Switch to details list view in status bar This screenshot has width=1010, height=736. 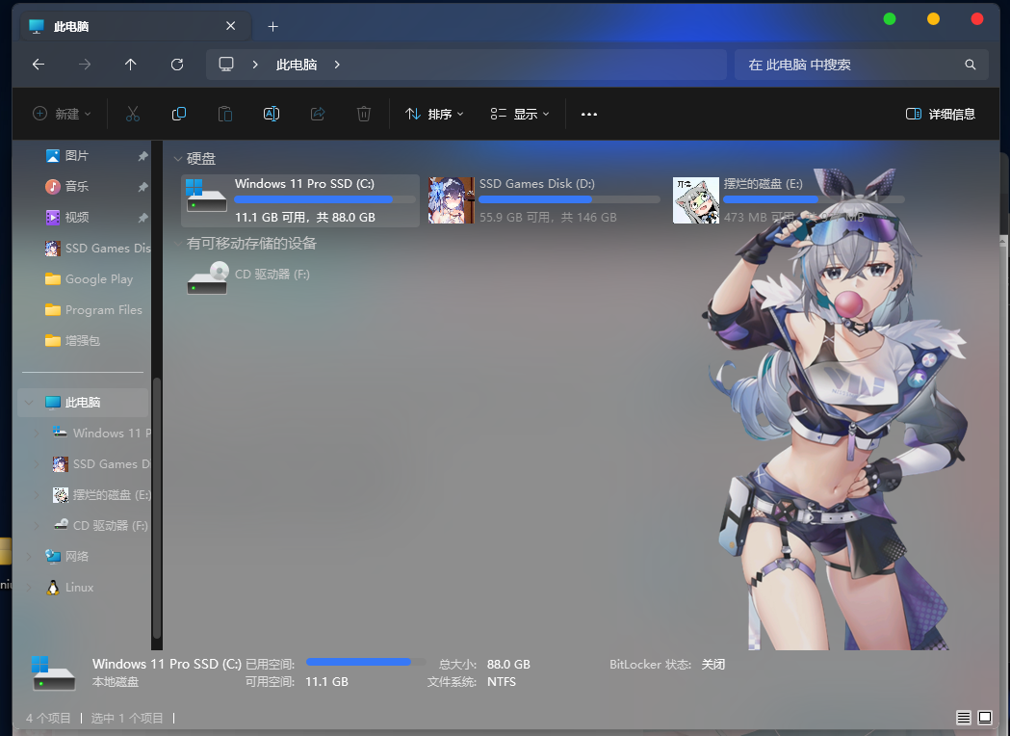coord(963,718)
